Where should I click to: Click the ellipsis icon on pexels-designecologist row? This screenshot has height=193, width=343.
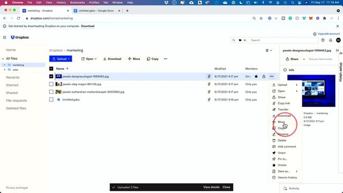272,76
